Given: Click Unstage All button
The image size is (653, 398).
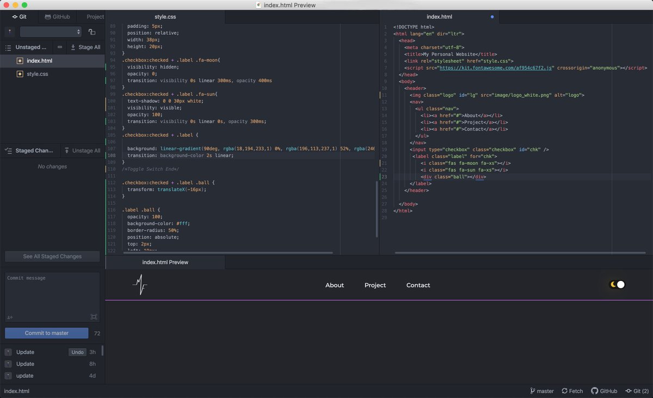Looking at the screenshot, I should 82,151.
